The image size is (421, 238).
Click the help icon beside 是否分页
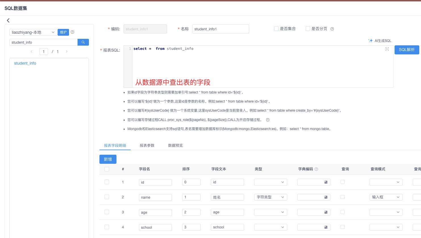[332, 29]
